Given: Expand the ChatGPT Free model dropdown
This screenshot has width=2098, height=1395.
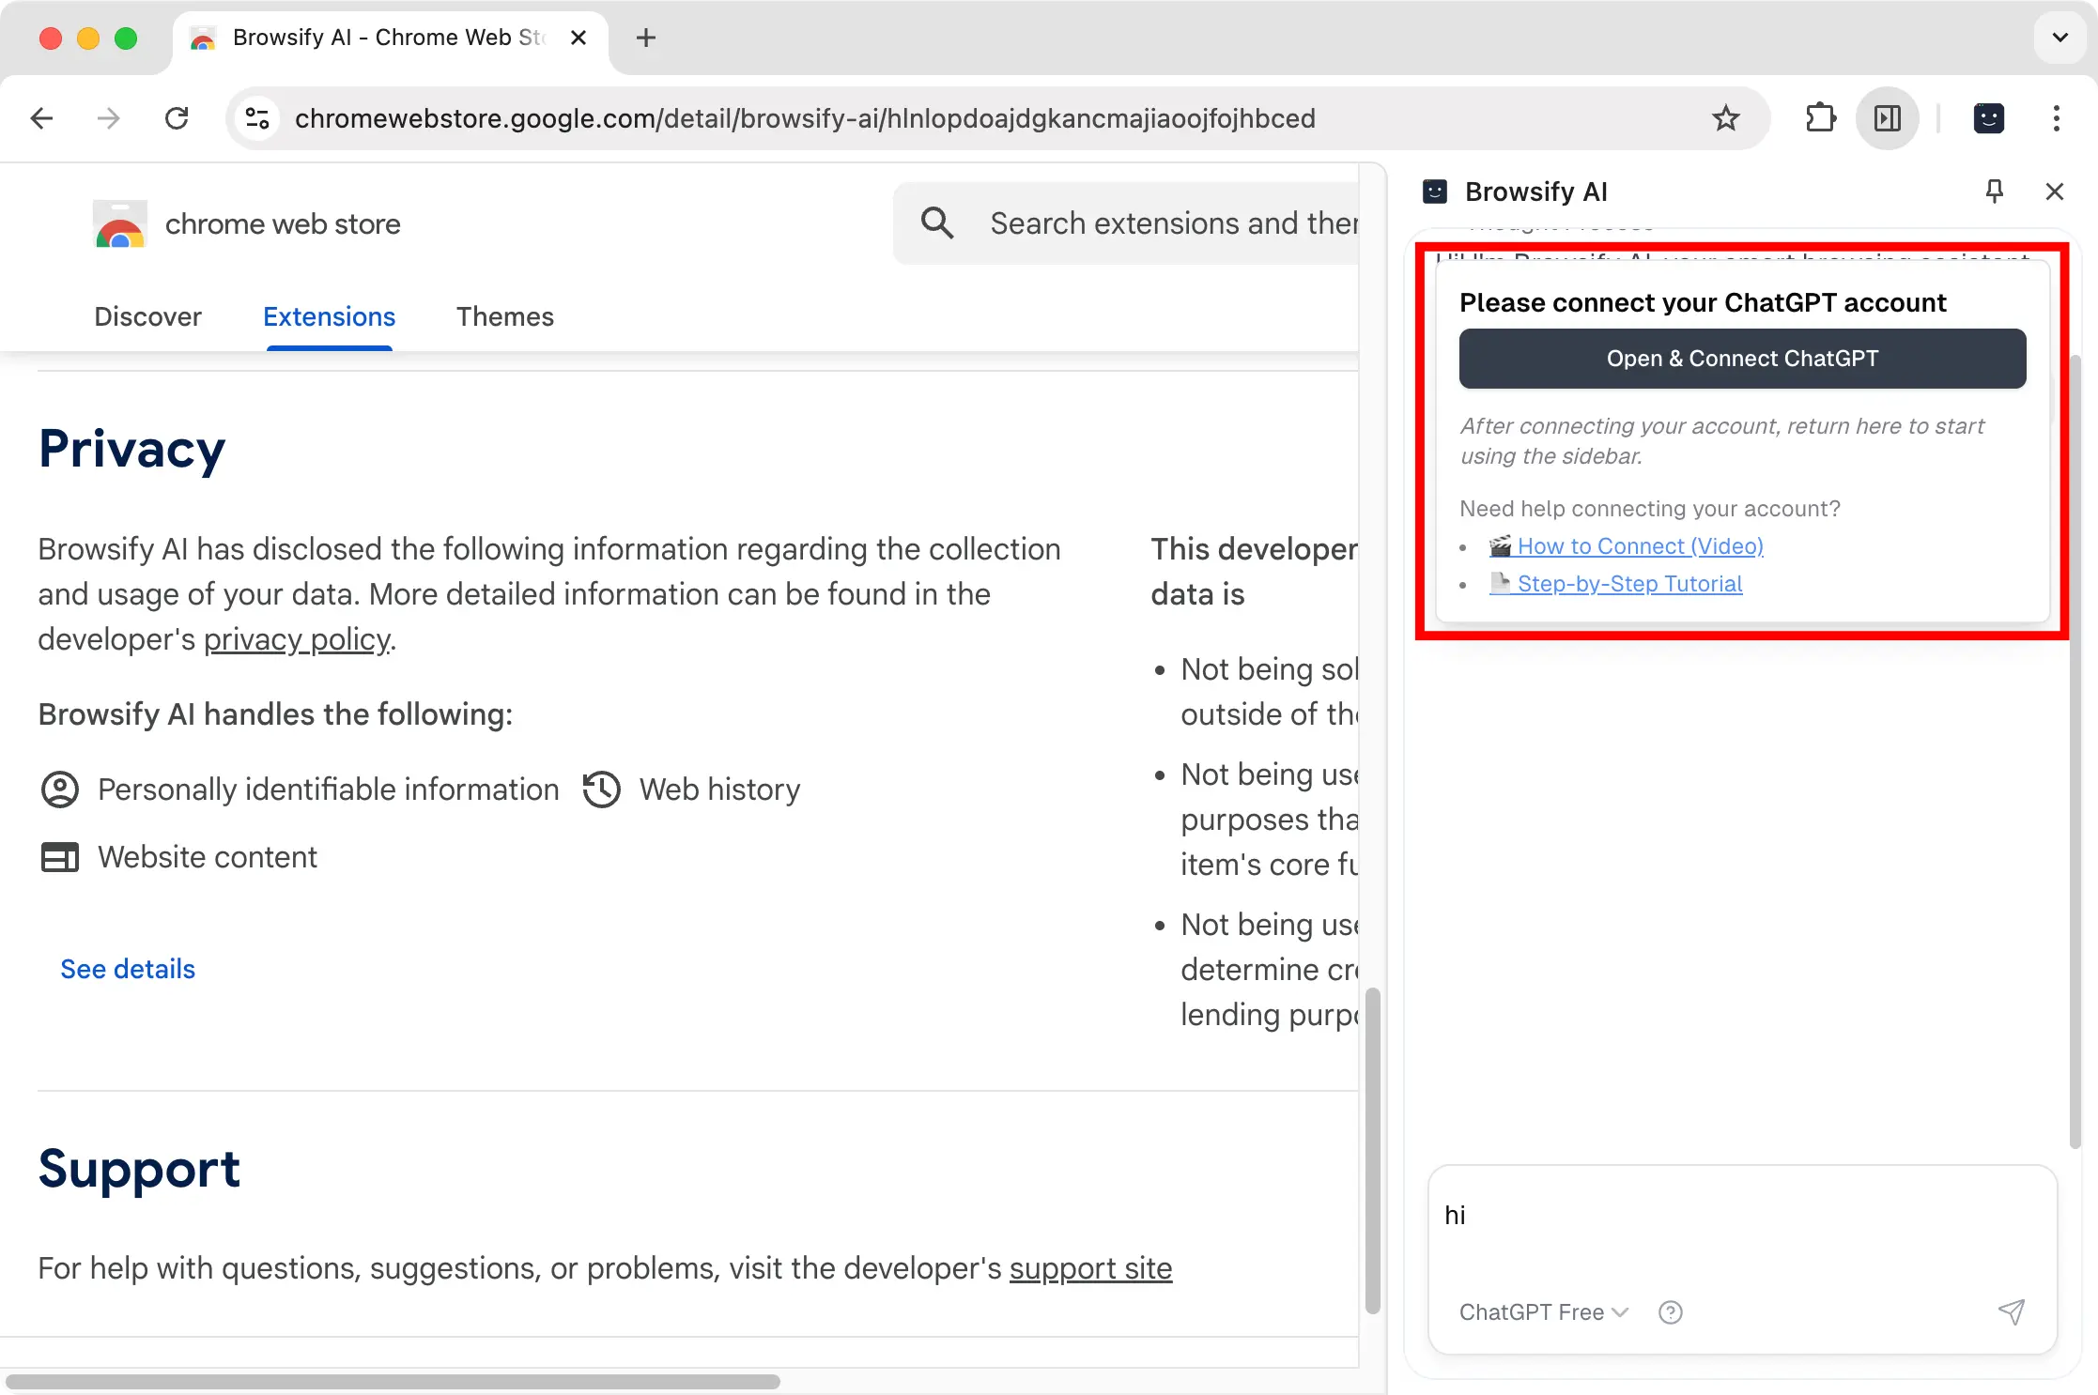Looking at the screenshot, I should tap(1543, 1312).
